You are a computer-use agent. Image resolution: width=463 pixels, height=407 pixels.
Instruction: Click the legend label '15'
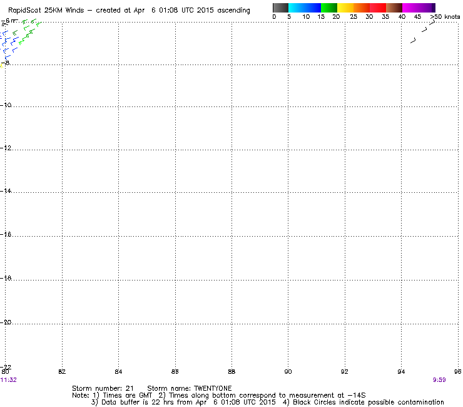point(321,17)
